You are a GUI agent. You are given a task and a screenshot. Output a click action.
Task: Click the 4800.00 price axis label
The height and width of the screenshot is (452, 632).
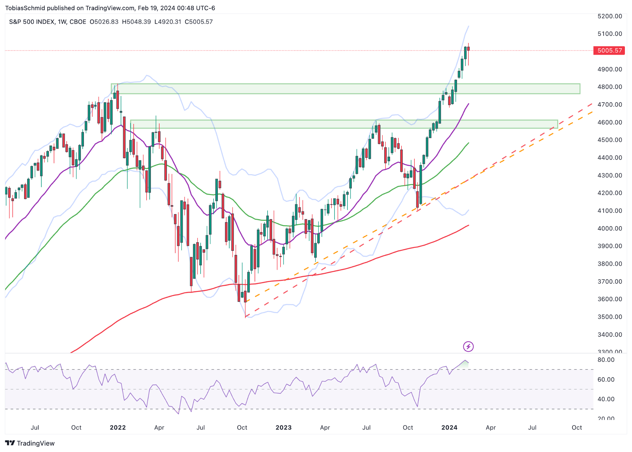pos(610,87)
